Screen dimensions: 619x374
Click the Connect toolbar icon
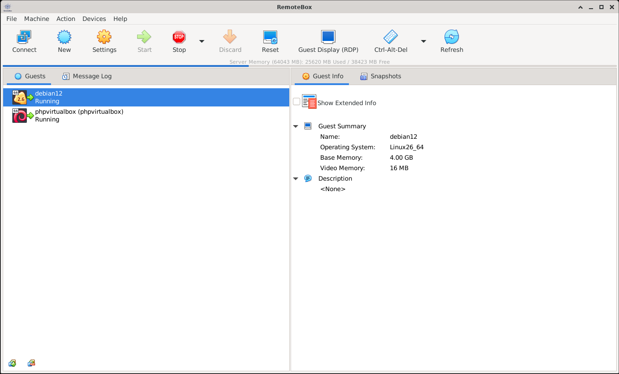(24, 37)
